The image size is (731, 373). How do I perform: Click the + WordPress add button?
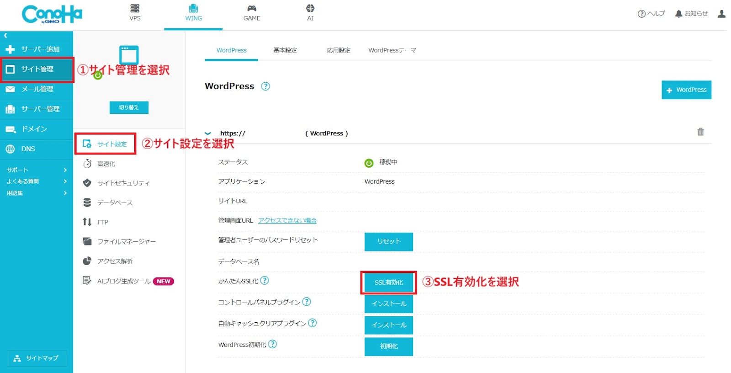click(x=686, y=90)
